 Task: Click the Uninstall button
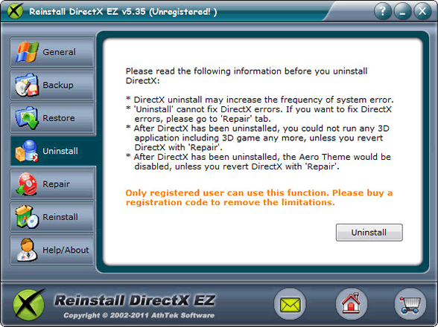coord(369,232)
